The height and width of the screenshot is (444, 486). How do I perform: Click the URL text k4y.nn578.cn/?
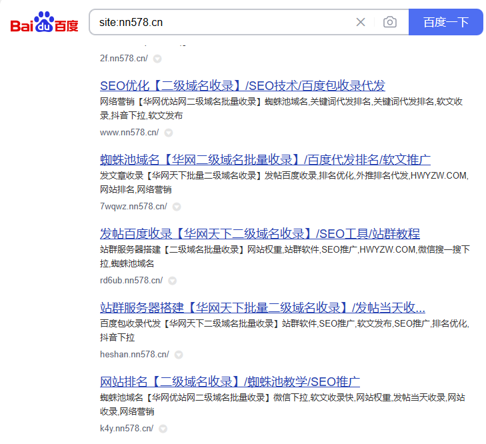pyautogui.click(x=127, y=428)
